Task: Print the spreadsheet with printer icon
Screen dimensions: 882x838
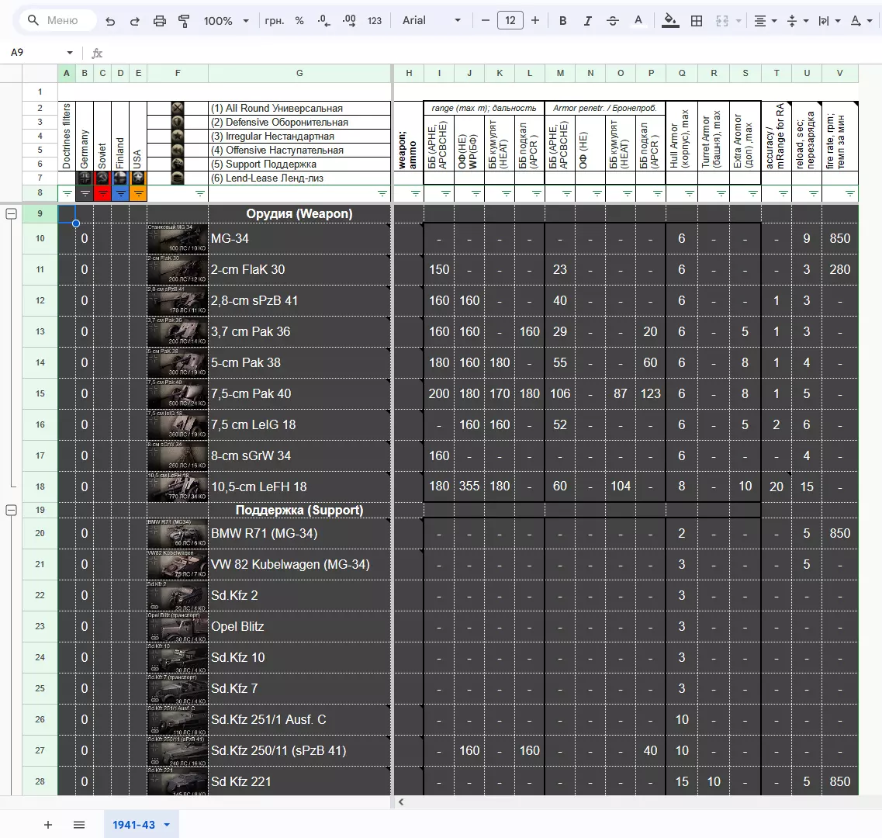Action: pyautogui.click(x=160, y=21)
